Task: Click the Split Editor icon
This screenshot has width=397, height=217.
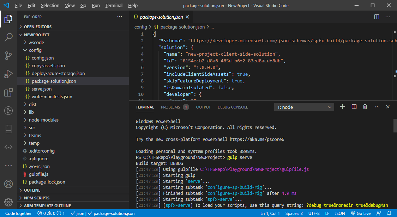Action: tap(377, 17)
